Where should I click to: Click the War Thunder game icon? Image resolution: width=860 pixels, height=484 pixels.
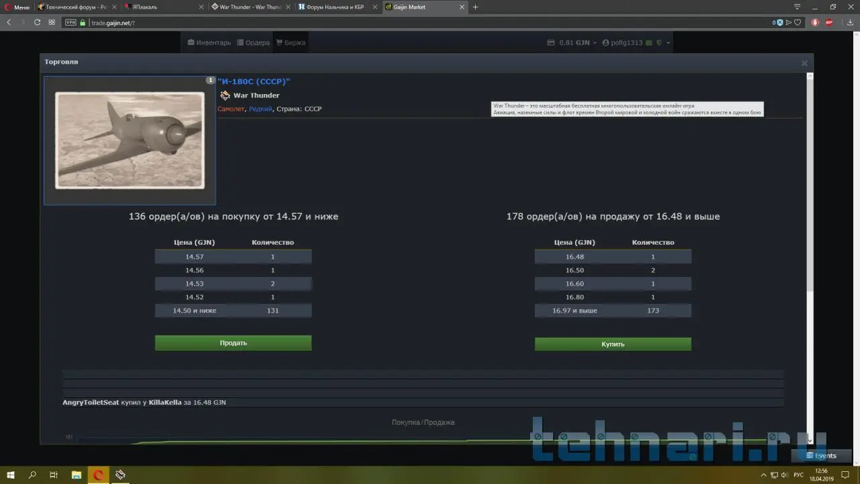point(225,95)
